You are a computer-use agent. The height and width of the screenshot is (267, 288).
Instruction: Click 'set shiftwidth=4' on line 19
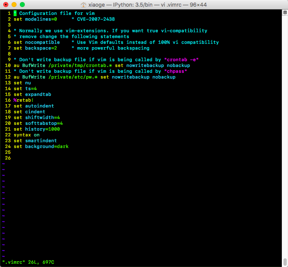tap(37, 118)
